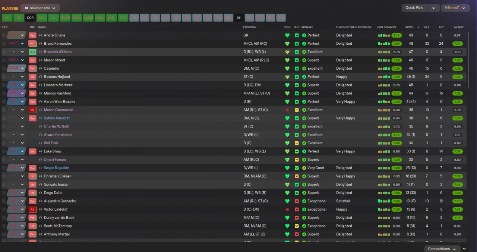Toggle selection tick for Will Fish
Image resolution: width=477 pixels, height=252 pixels.
coord(4,143)
